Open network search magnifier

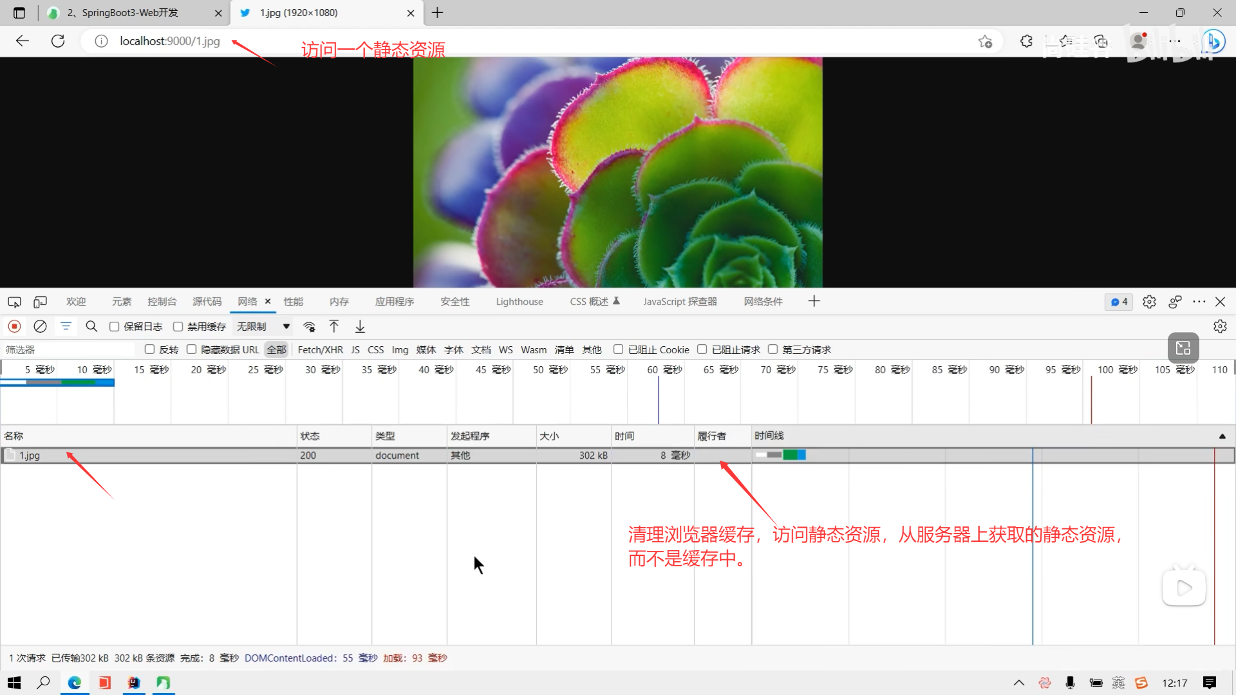pos(91,326)
